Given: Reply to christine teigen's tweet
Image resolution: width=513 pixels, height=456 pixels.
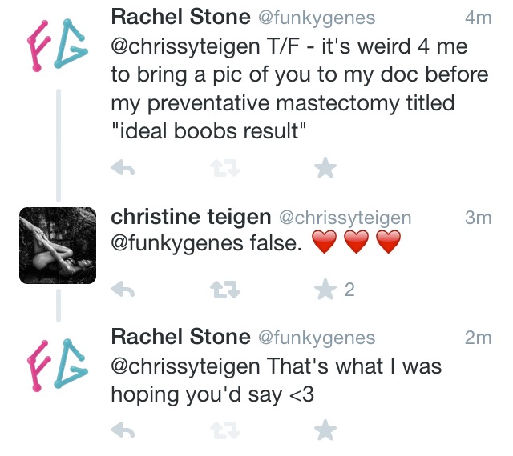Looking at the screenshot, I should coord(122,290).
